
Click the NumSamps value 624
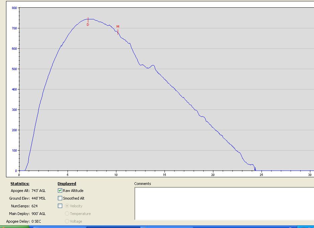[34, 206]
